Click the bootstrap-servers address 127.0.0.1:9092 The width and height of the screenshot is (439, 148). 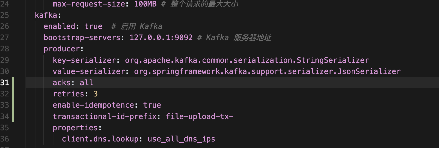161,38
